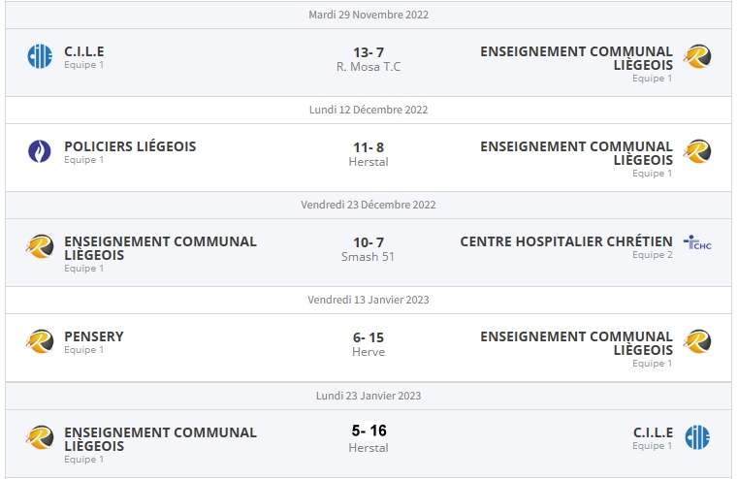Select the 11-8 score of Policiers match
Viewport: 738px width, 479px height.
(x=369, y=147)
